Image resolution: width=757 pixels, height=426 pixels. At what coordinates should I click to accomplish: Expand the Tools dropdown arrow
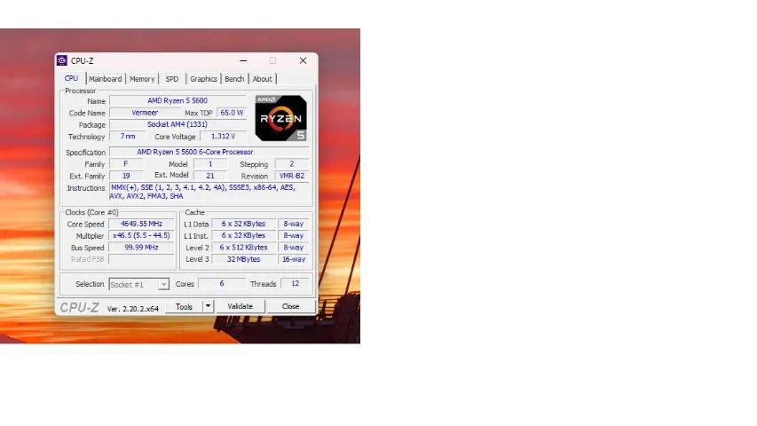[208, 306]
